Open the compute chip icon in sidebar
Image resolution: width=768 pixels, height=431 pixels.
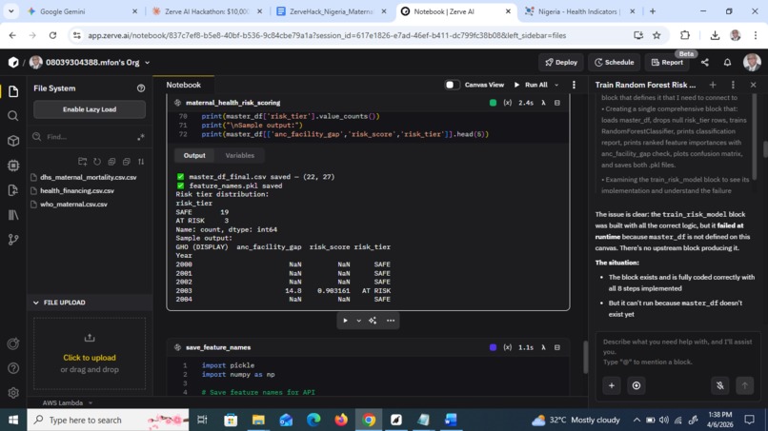(x=13, y=166)
